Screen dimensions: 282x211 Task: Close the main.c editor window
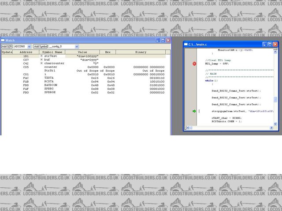pos(275,44)
